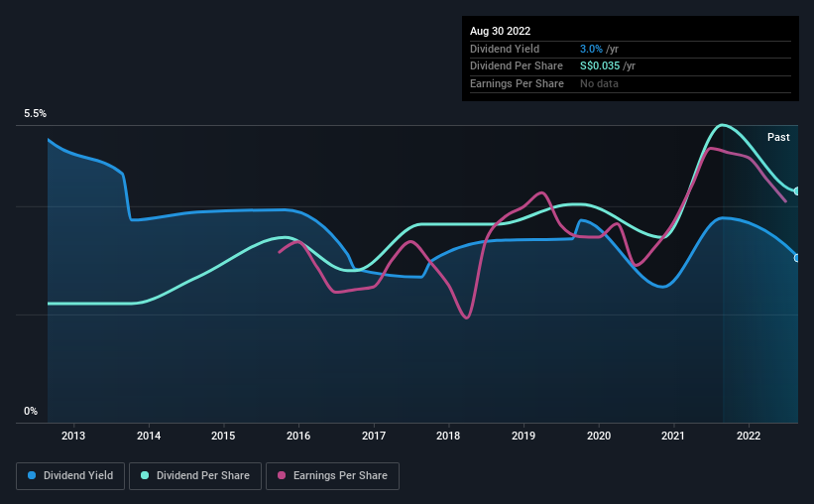Click the Past region label

778,137
